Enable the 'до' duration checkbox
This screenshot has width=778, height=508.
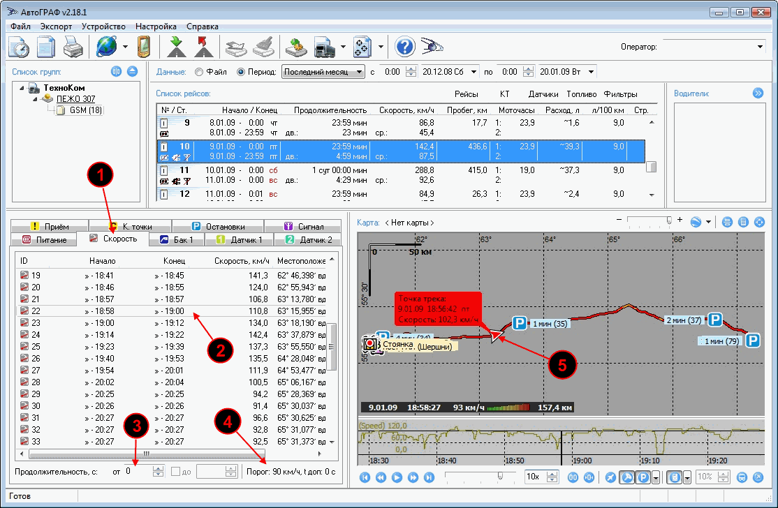[x=177, y=472]
